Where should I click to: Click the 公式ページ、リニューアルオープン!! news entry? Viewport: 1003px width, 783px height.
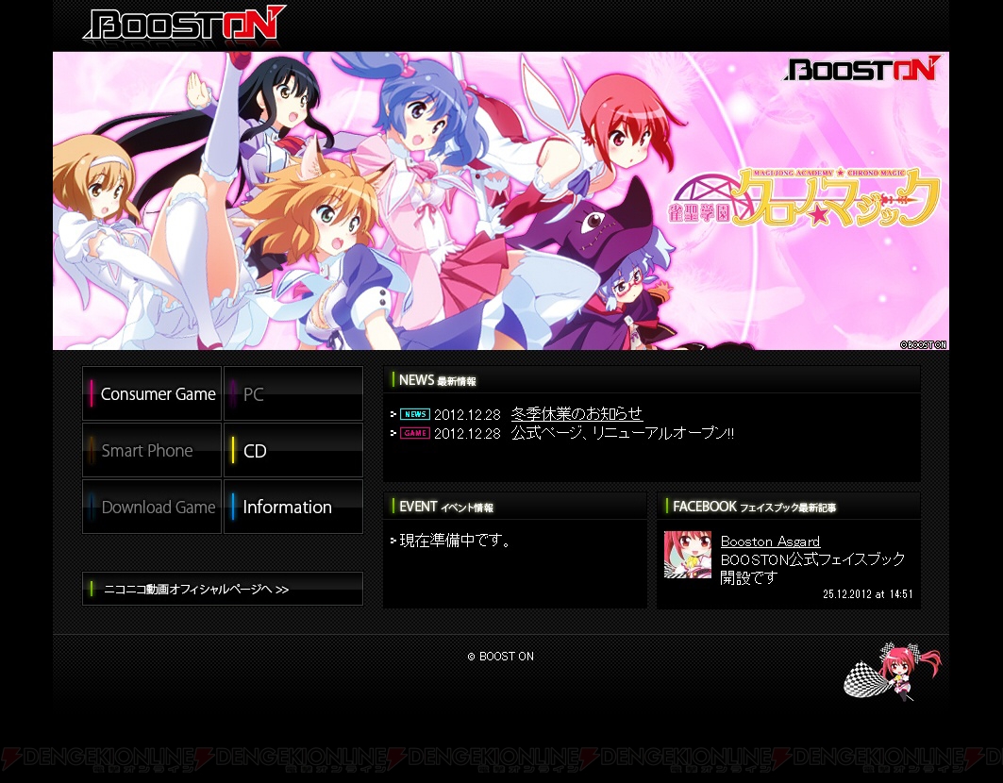[623, 433]
